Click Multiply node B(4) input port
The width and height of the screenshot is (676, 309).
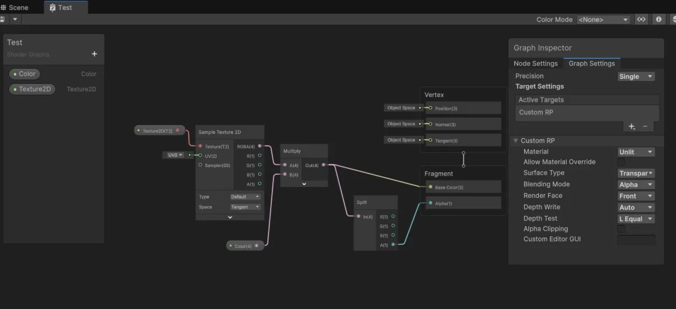285,174
